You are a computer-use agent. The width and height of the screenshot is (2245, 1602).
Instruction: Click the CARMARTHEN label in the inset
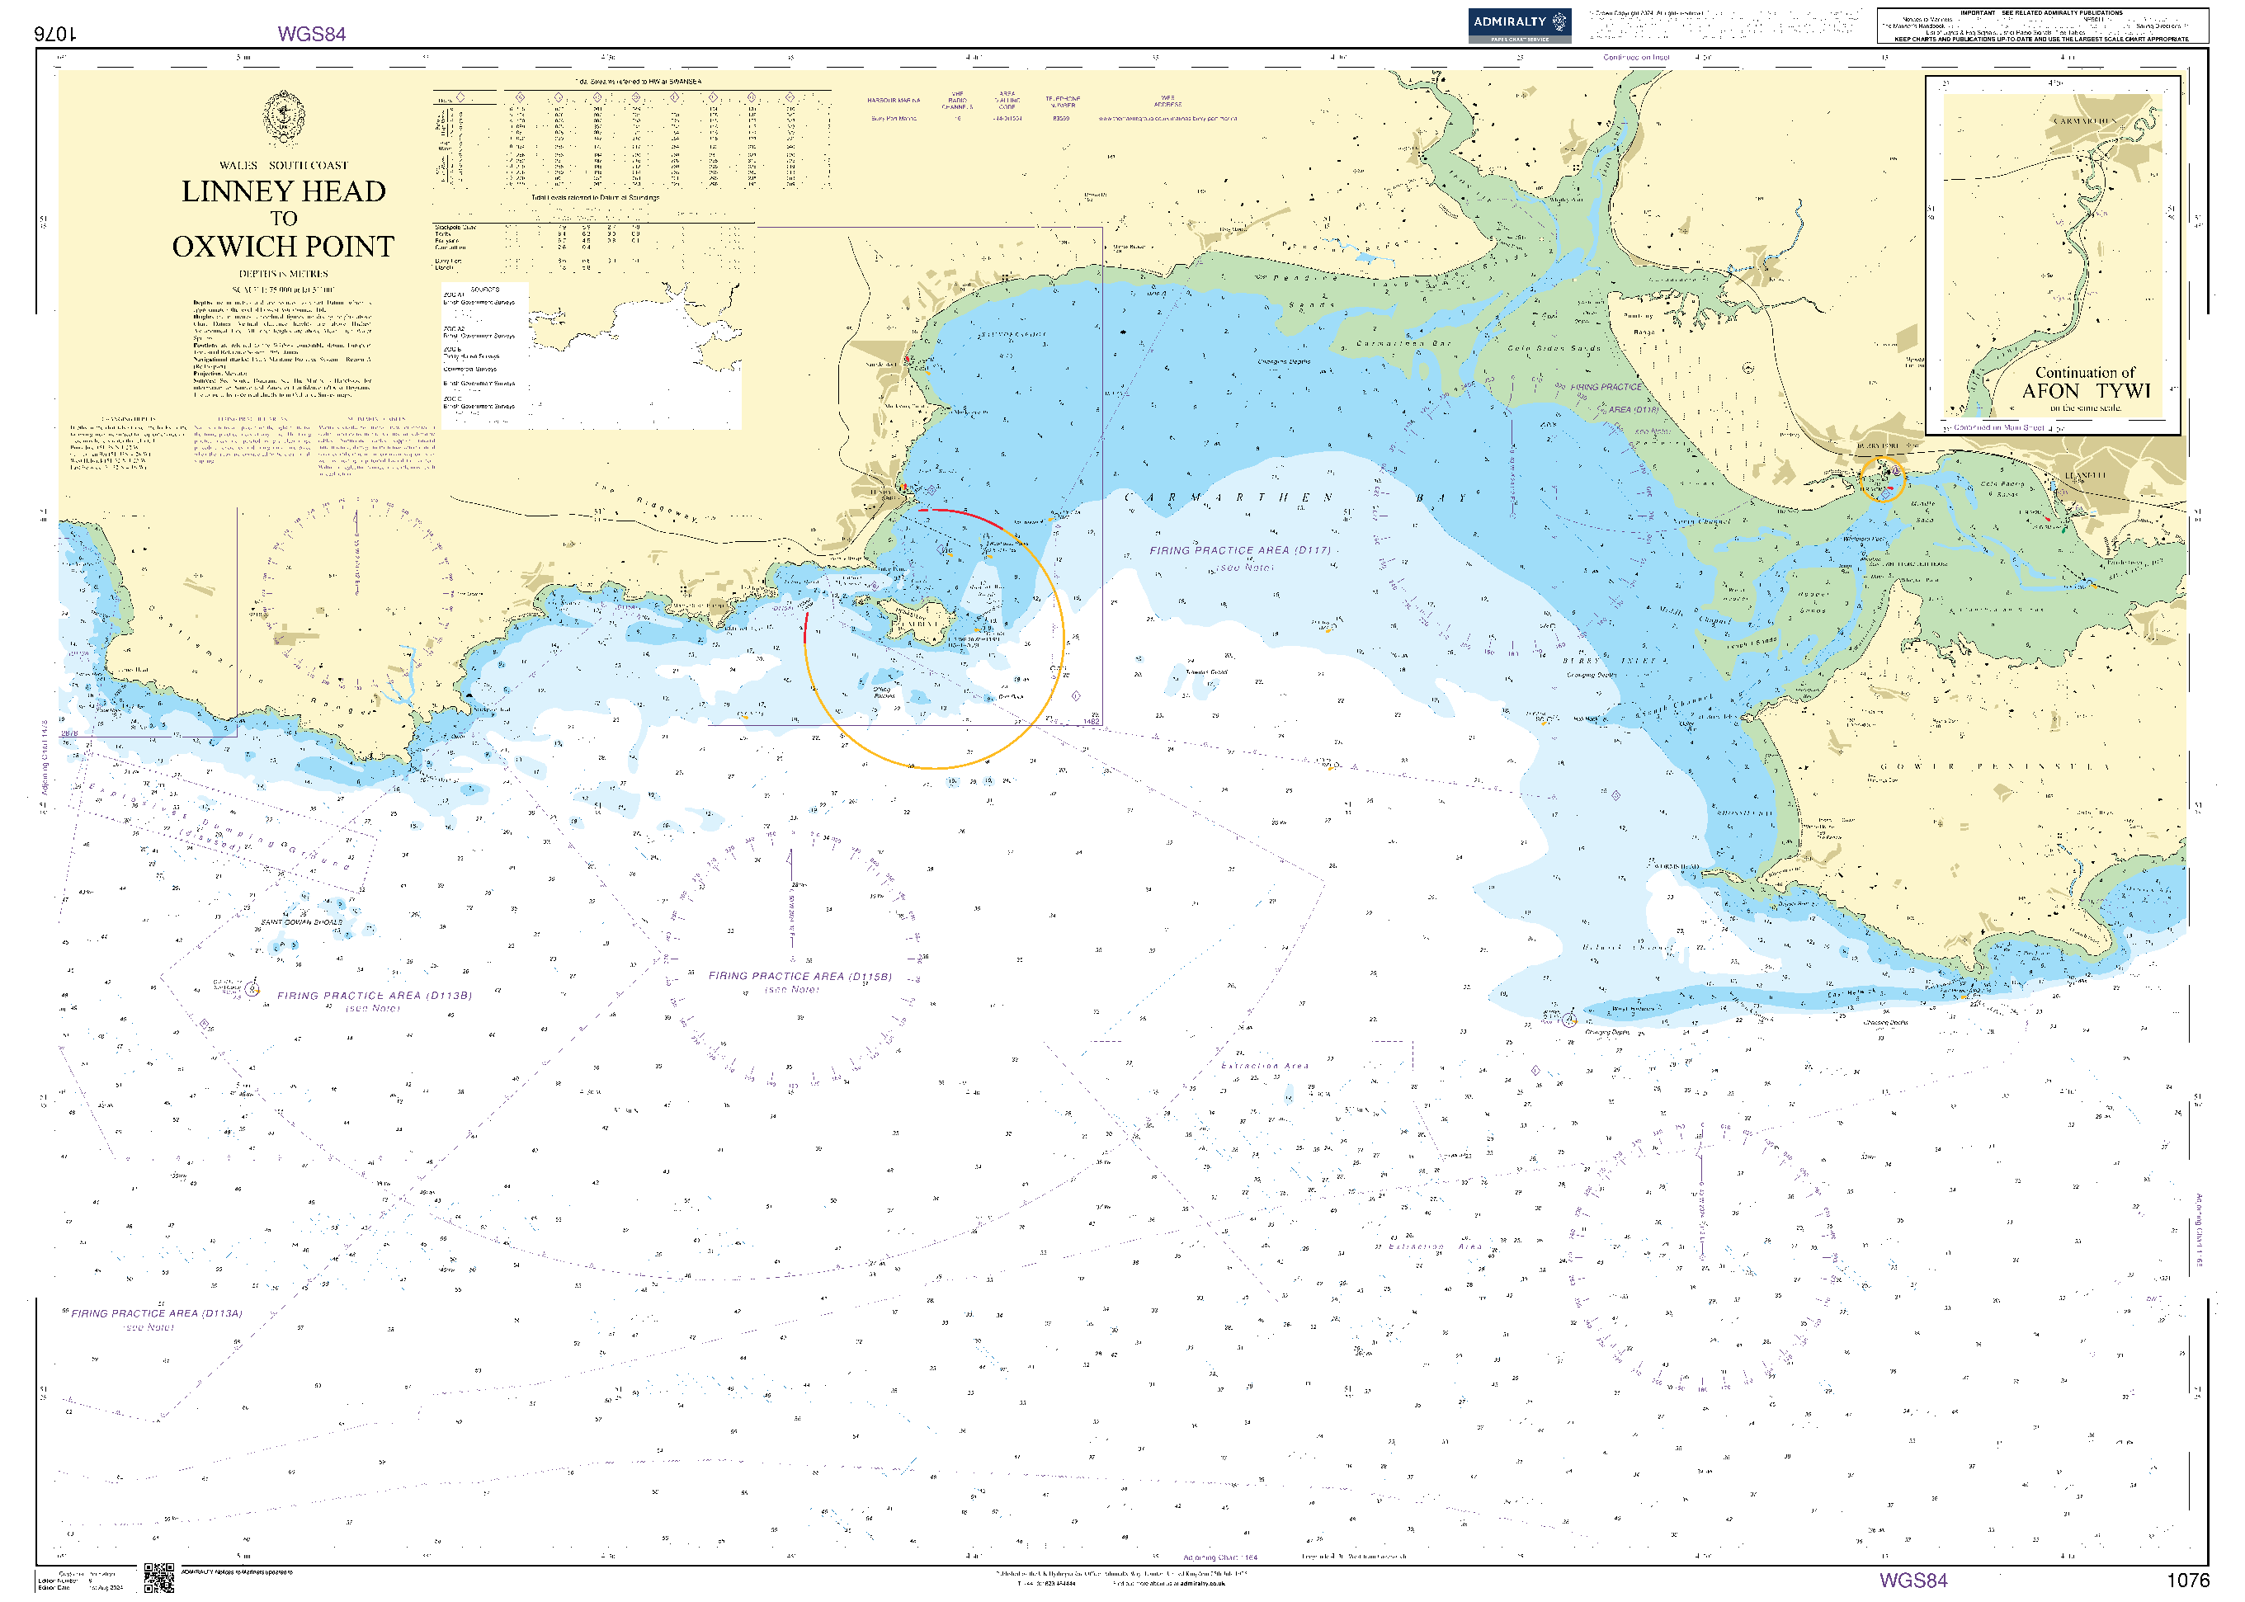pyautogui.click(x=2085, y=120)
